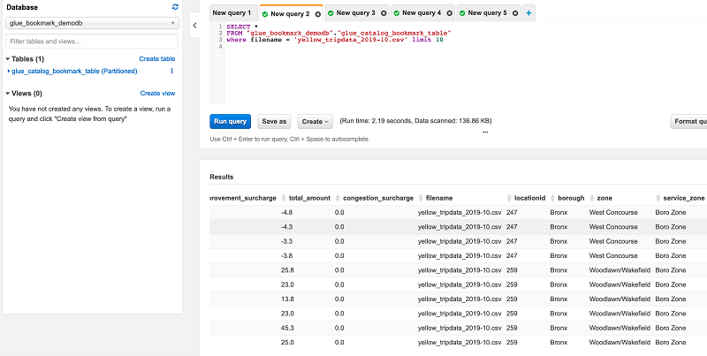The image size is (707, 356).
Task: Close the New query 5 tab
Action: pos(514,14)
